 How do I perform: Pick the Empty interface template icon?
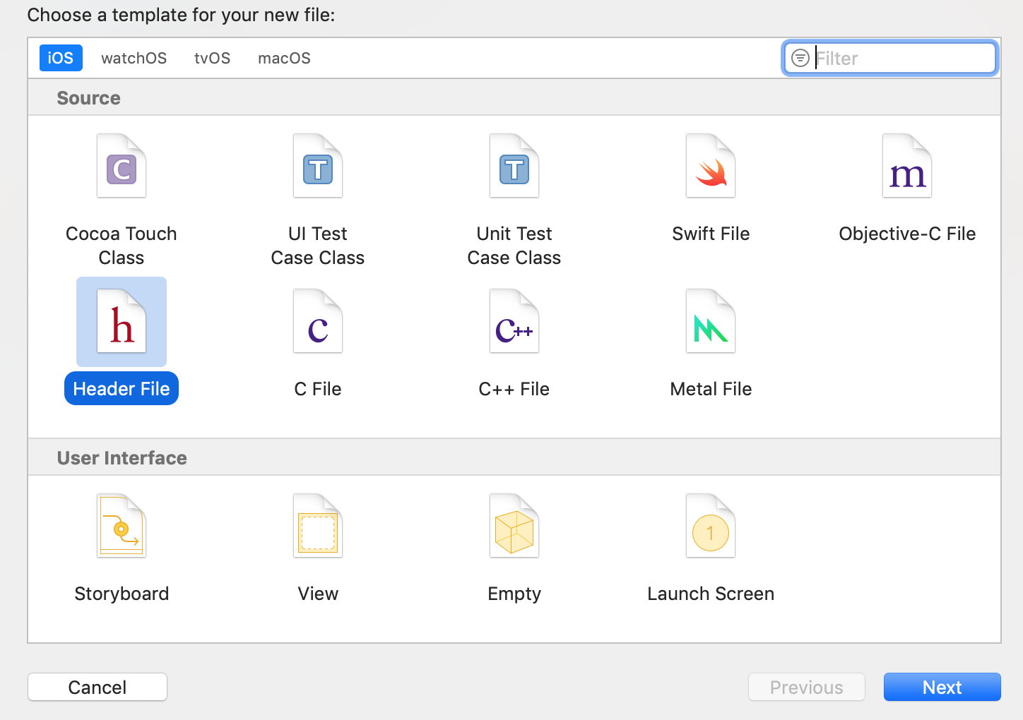514,526
